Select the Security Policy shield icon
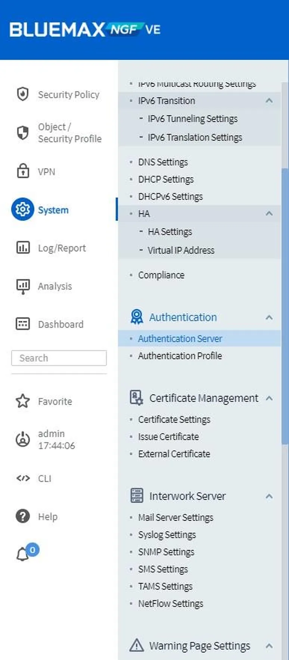 (23, 94)
